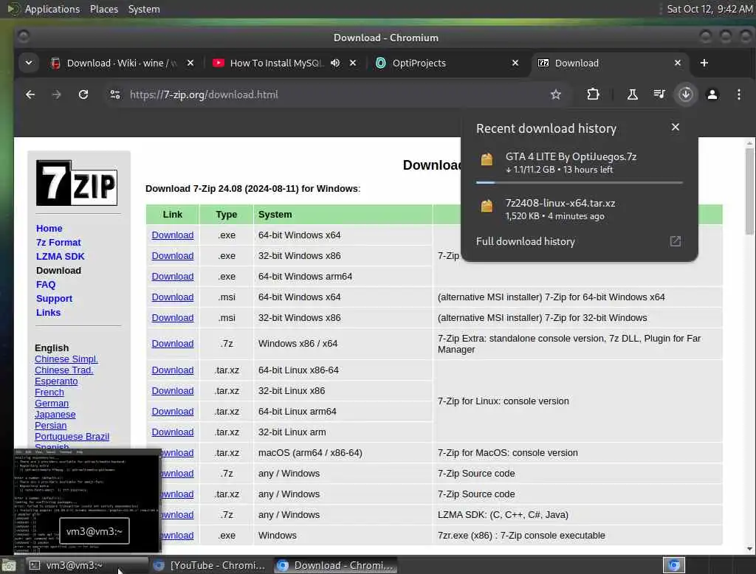Click the Chromium tray icon in bottom panel
The height and width of the screenshot is (574, 756).
point(673,565)
